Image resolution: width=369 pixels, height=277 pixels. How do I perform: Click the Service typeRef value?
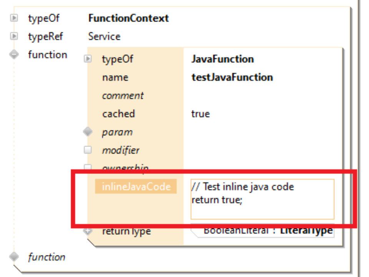click(104, 37)
